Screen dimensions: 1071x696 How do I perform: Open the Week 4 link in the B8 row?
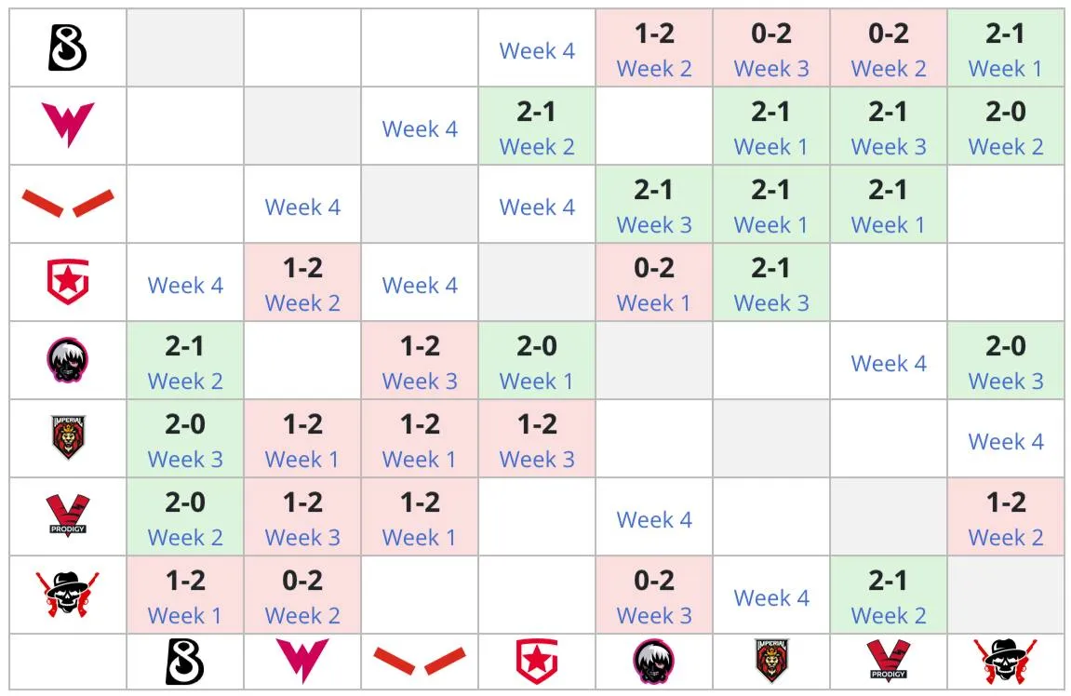click(x=537, y=50)
